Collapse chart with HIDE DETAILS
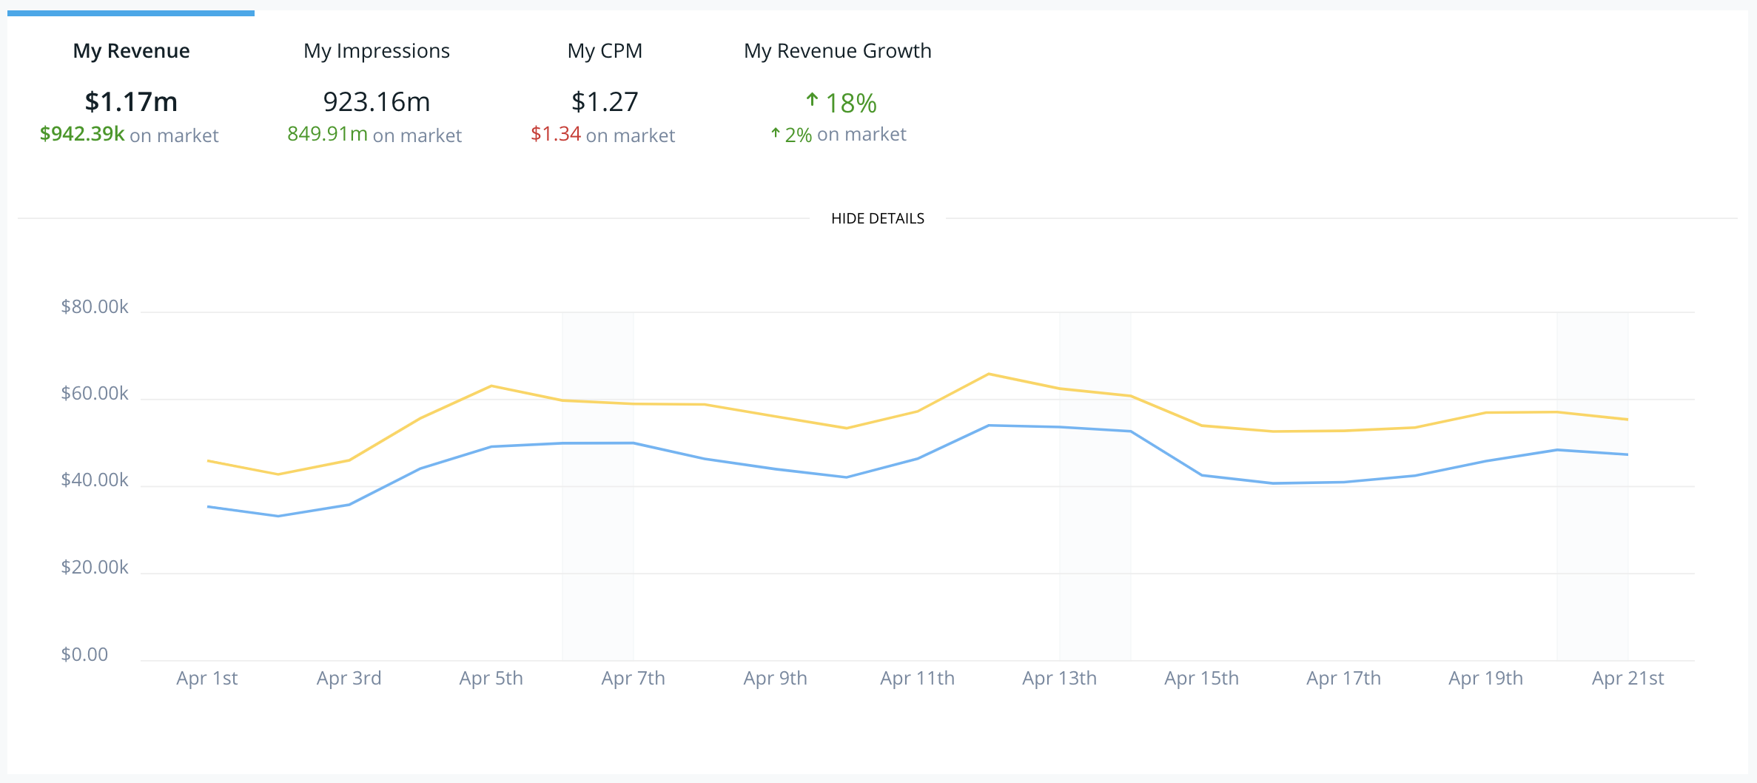This screenshot has width=1757, height=783. (878, 218)
